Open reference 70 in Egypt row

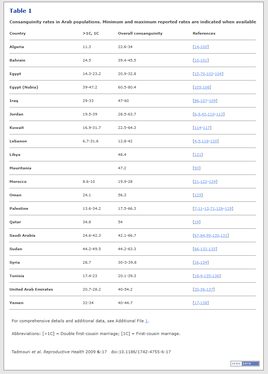pyautogui.click(x=203, y=74)
